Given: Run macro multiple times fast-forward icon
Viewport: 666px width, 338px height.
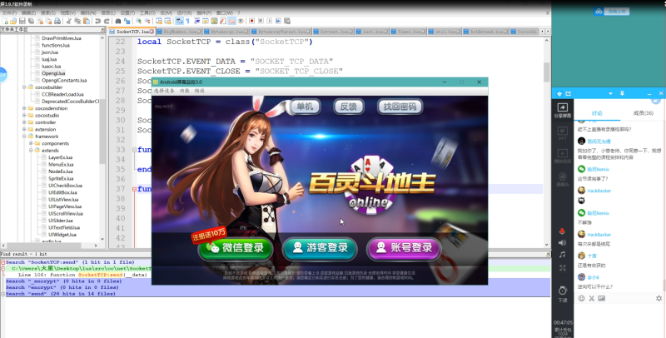Looking at the screenshot, I should coord(278,21).
